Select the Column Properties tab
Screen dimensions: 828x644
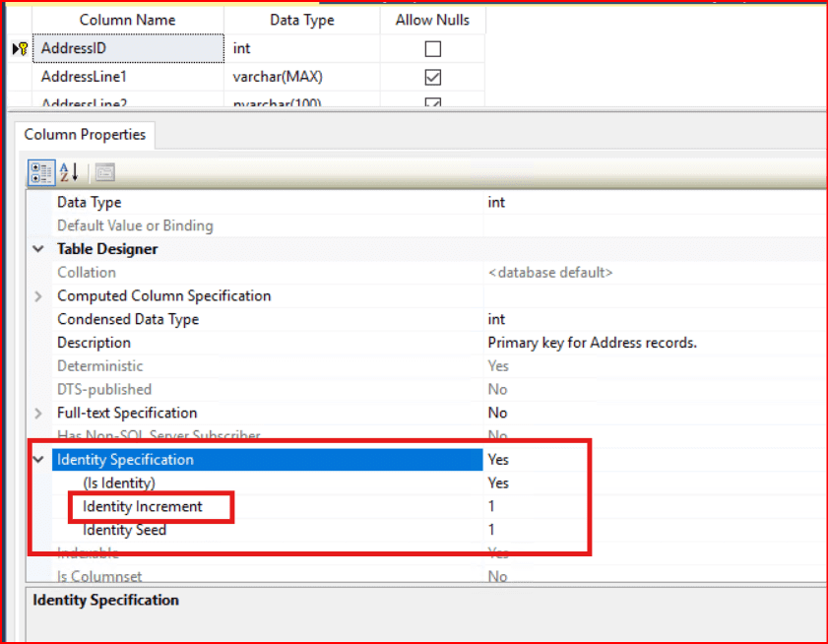(85, 135)
